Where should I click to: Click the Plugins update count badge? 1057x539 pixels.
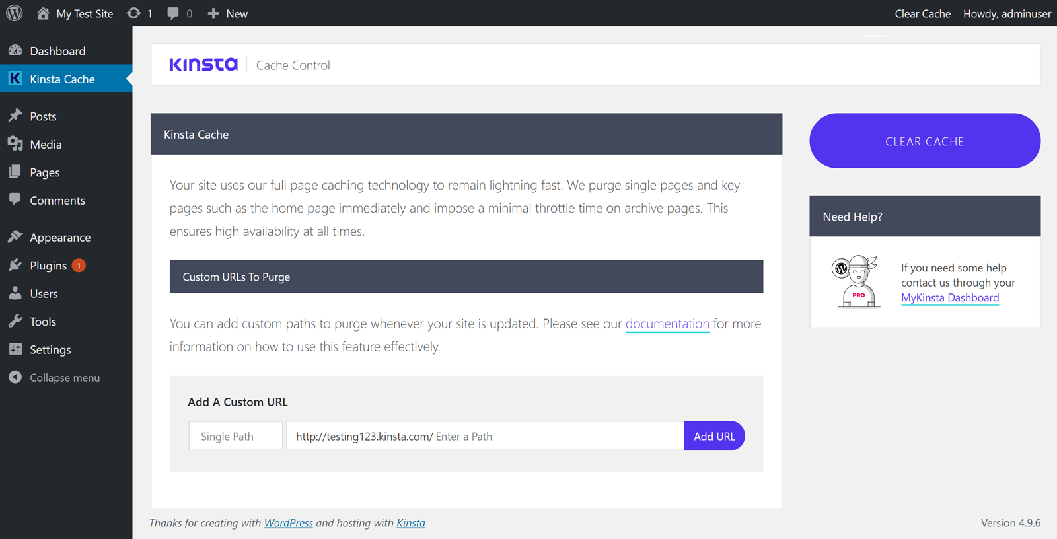[79, 266]
